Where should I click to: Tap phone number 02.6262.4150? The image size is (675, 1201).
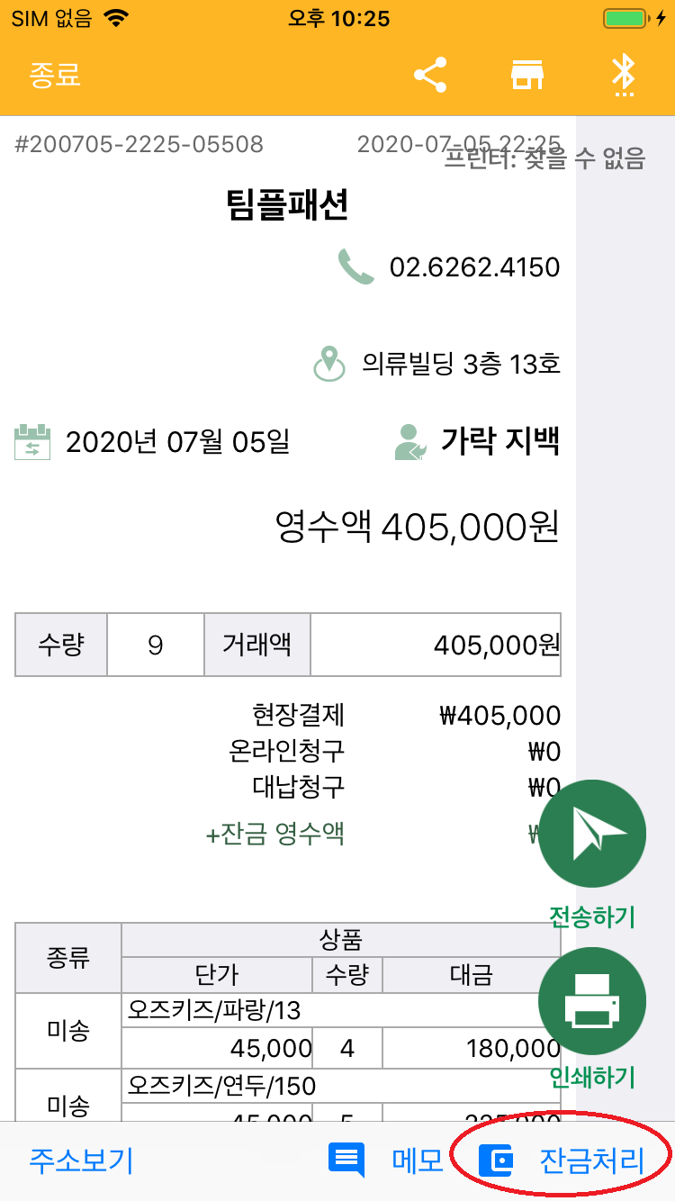[474, 266]
